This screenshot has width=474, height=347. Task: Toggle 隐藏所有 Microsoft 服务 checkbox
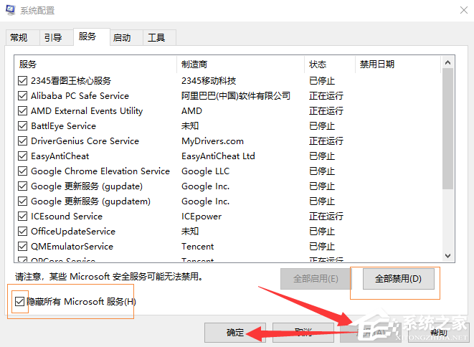click(x=19, y=302)
